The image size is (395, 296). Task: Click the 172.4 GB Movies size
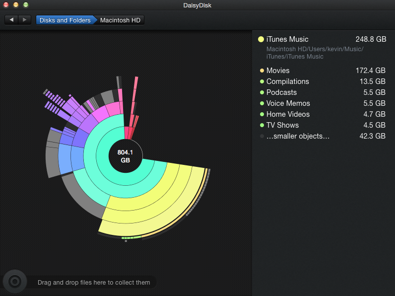coord(371,71)
